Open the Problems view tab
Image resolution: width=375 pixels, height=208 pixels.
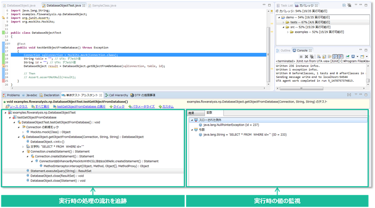pos(11,95)
